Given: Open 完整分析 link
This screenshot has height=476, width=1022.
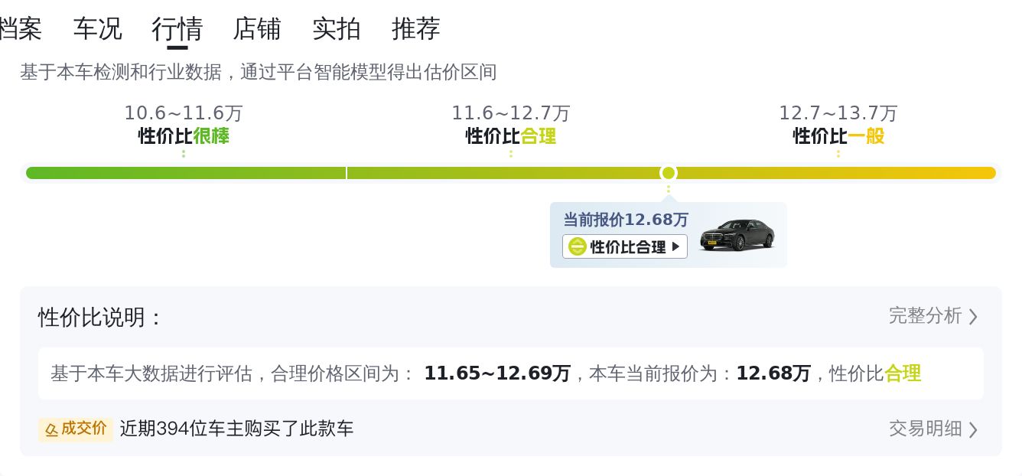Looking at the screenshot, I should (x=925, y=316).
